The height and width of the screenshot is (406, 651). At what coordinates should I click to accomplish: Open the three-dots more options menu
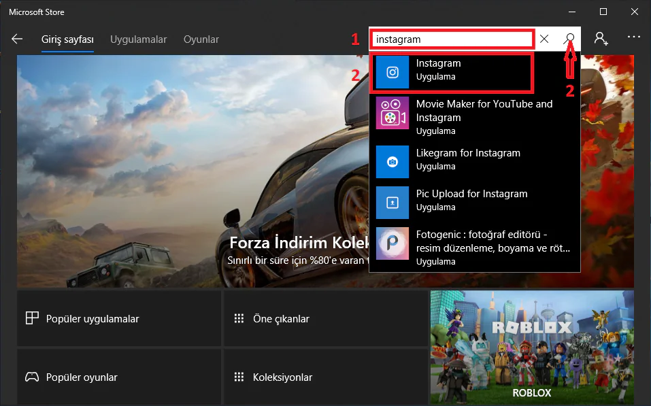pyautogui.click(x=634, y=39)
